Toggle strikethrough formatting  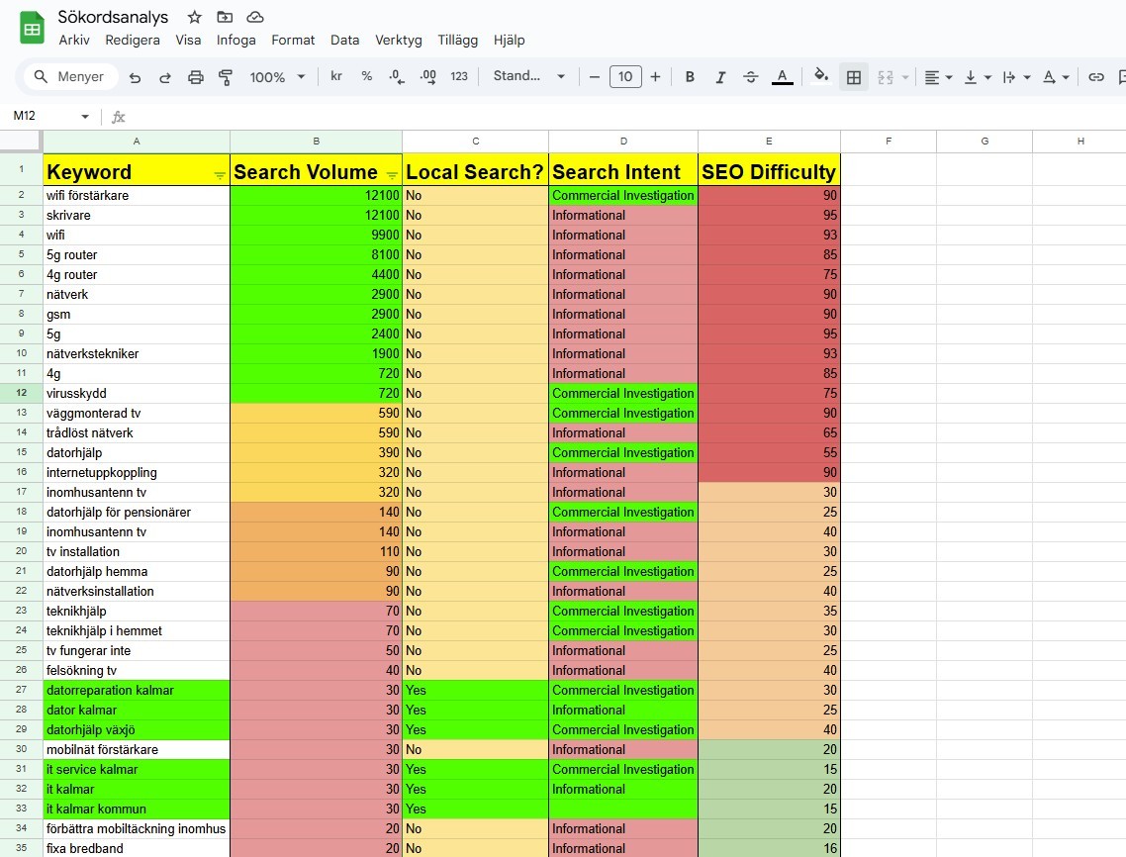click(x=750, y=77)
